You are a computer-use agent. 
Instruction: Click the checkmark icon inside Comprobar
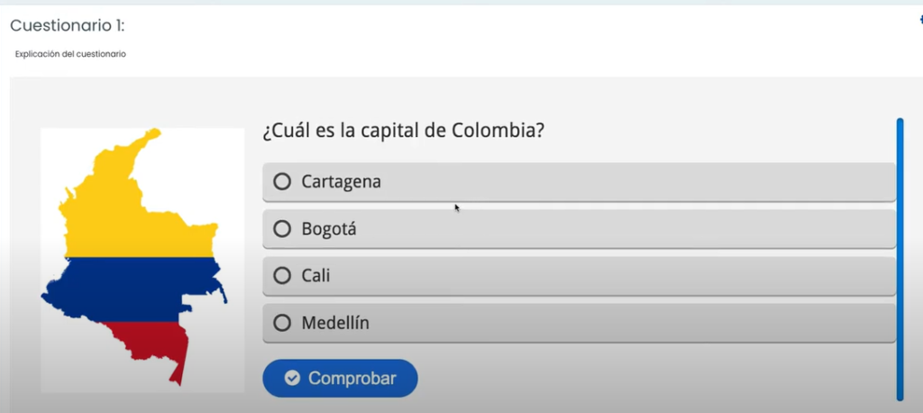pos(292,379)
